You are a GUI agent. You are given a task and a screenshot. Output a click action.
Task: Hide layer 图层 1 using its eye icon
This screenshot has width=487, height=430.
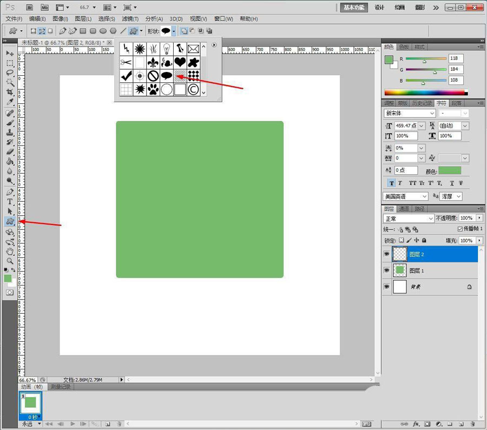387,270
